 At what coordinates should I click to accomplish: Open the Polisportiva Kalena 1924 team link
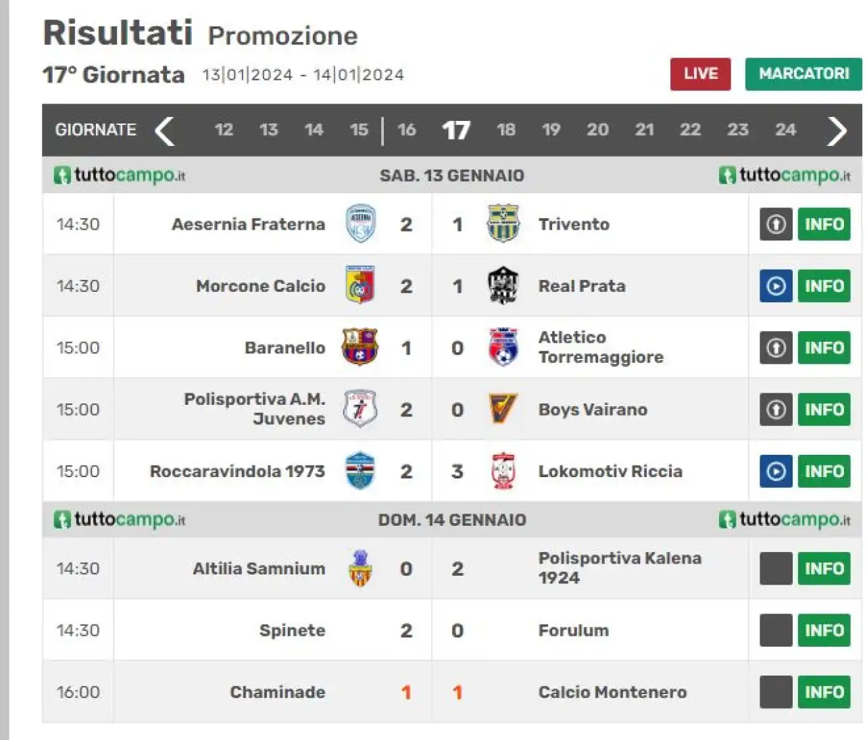[x=620, y=568]
